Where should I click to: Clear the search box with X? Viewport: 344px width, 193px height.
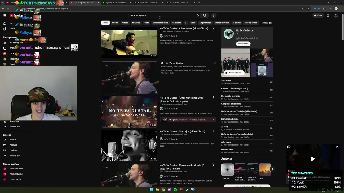198,16
